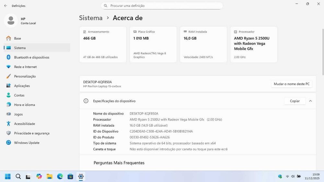Open the clock and date 15:09
Viewport: 324px width, 182px height.
tap(312, 176)
